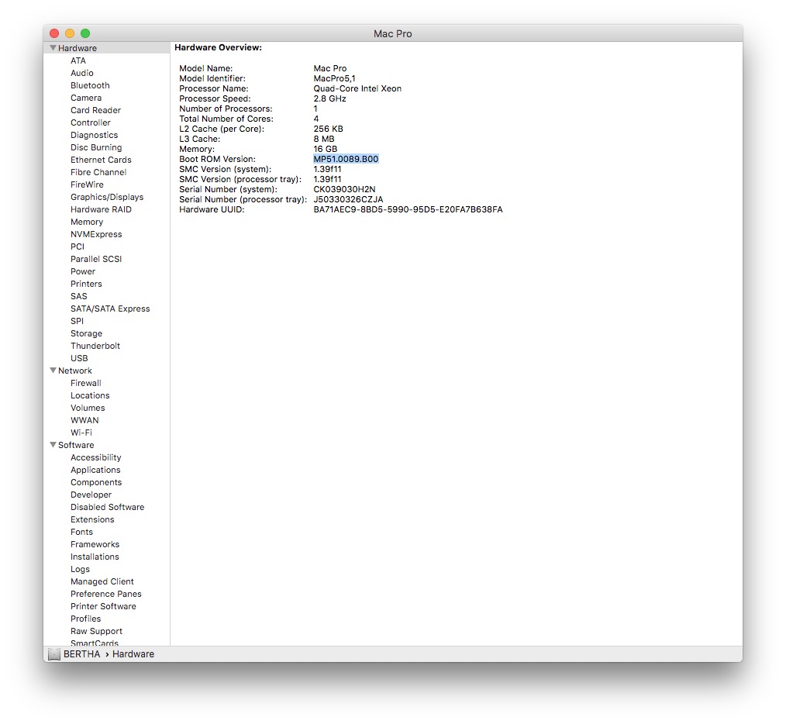
Task: Select Accessibility under Software
Action: [96, 458]
